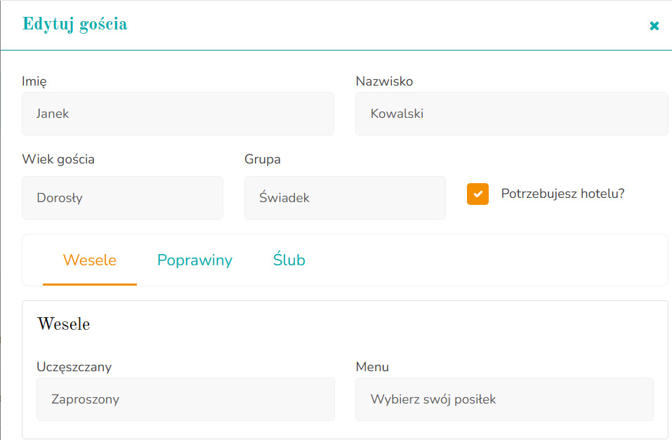Viewport: 672px width, 440px height.
Task: Click the Nazwisko field containing Kowalski
Action: tap(511, 113)
